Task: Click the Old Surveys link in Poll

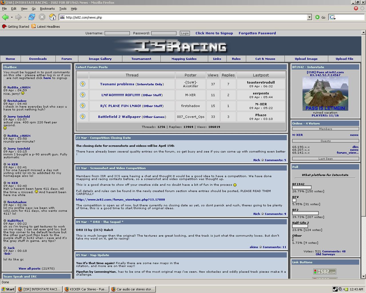Action: tap(325, 254)
